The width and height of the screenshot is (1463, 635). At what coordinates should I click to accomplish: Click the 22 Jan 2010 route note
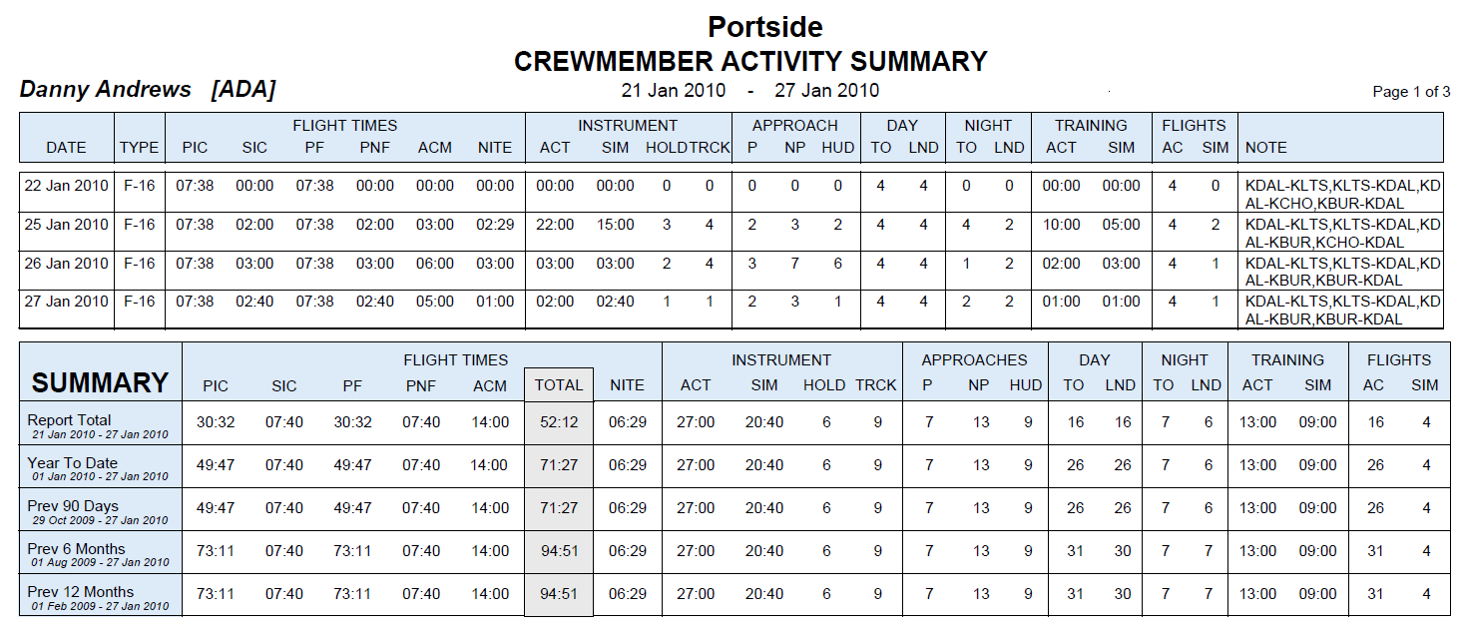(x=1343, y=195)
